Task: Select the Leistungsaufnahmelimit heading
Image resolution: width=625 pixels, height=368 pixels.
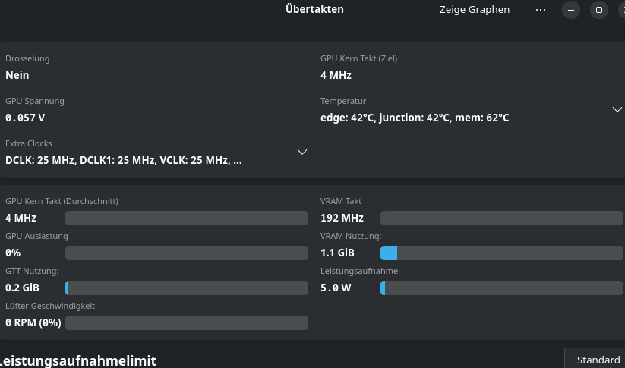Action: [78, 361]
